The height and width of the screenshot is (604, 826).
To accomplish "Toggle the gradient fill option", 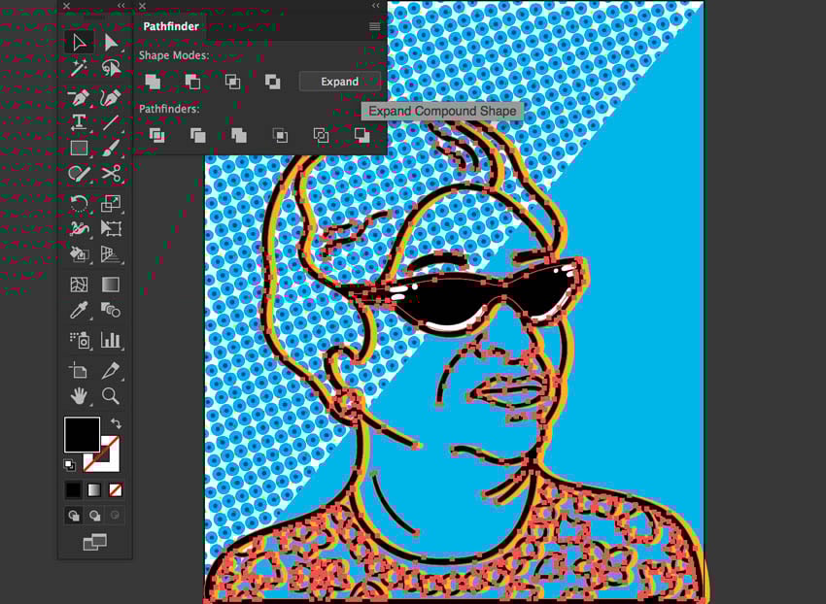I will click(x=95, y=489).
